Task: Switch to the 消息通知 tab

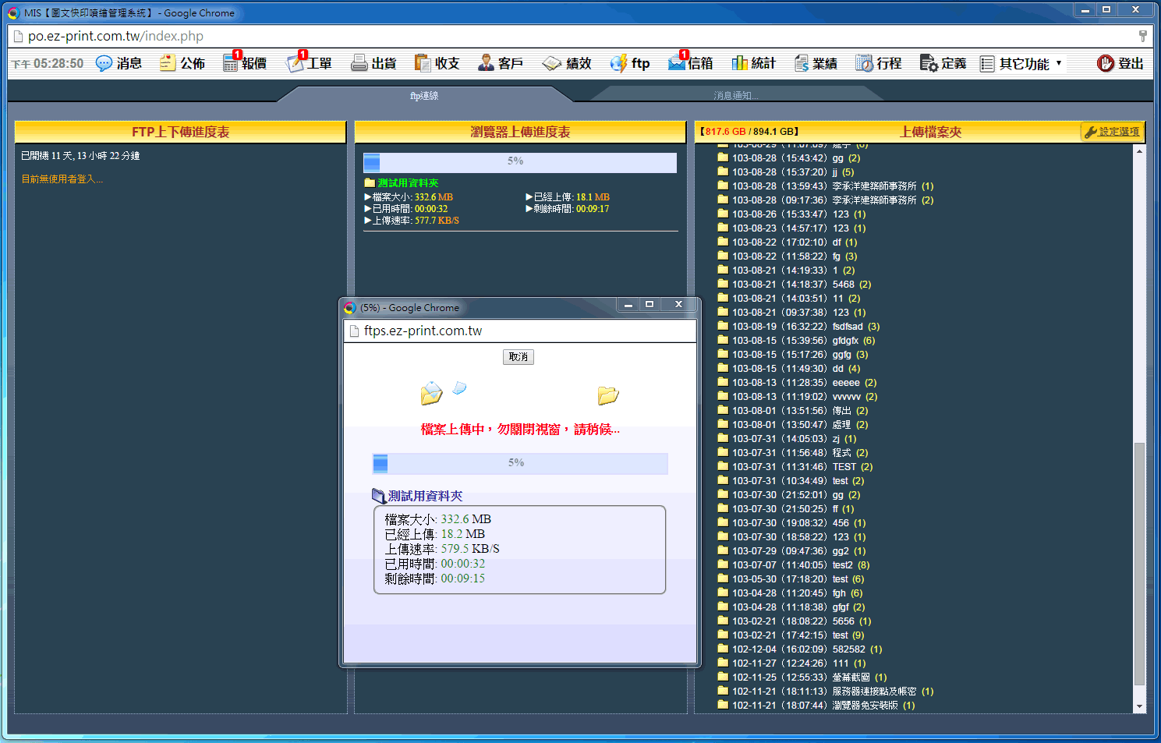Action: (735, 96)
